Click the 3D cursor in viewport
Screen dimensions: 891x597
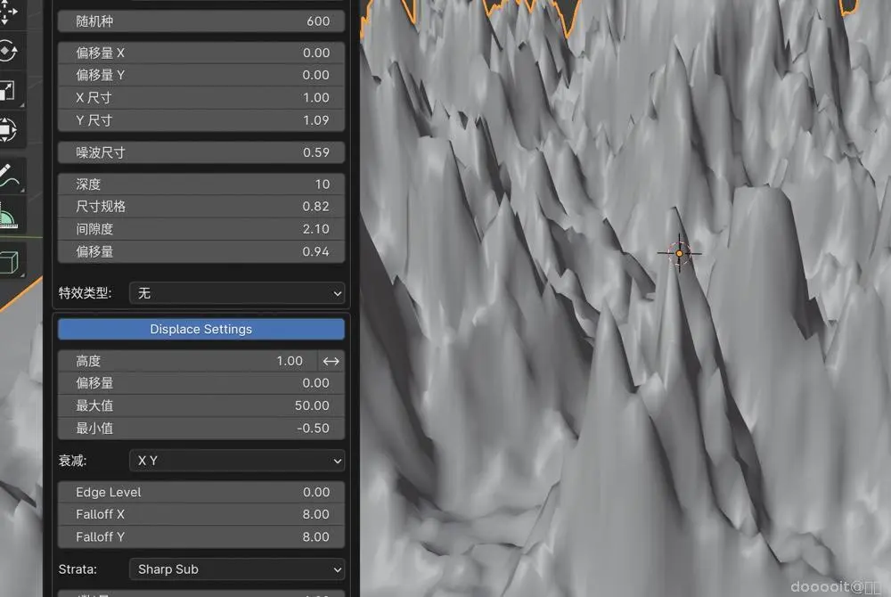click(x=679, y=253)
